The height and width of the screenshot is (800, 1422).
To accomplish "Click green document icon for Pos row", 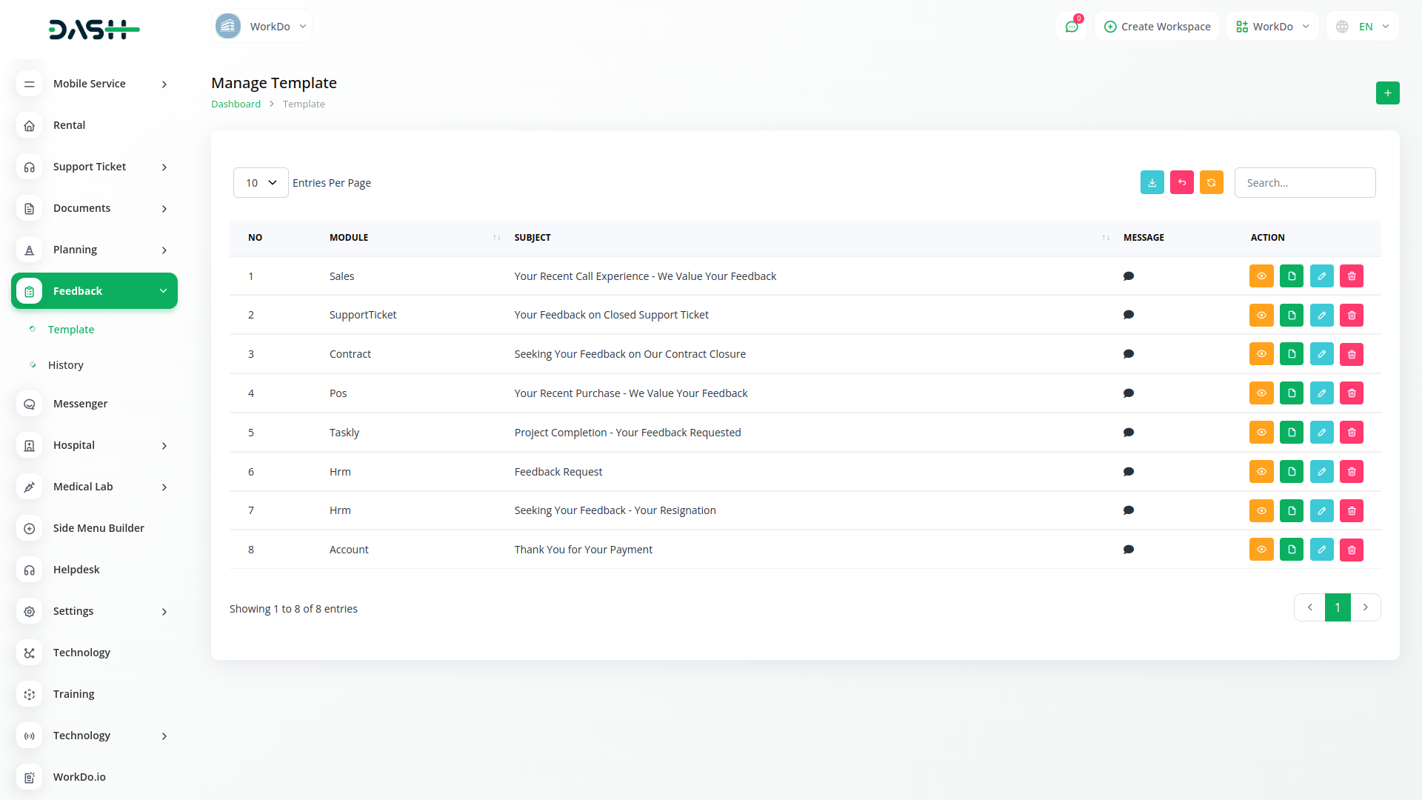I will point(1291,393).
